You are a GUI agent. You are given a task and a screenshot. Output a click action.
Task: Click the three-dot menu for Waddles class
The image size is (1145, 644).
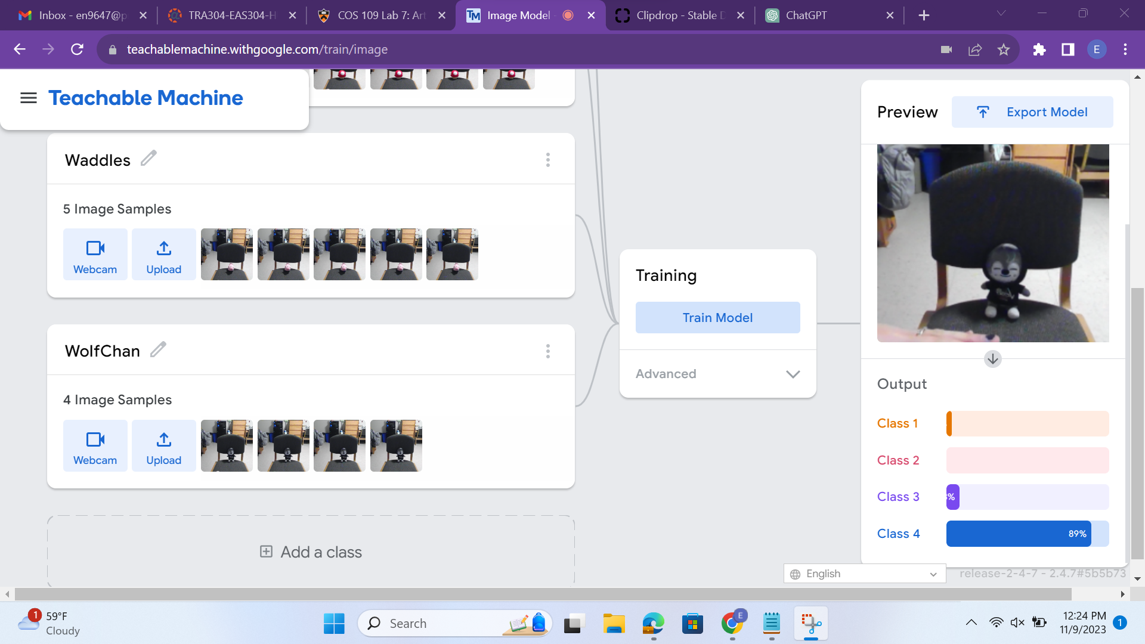tap(549, 160)
